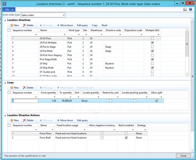Open Warehouse column filter dropdown
This screenshot has width=196, height=160.
[x=101, y=35]
